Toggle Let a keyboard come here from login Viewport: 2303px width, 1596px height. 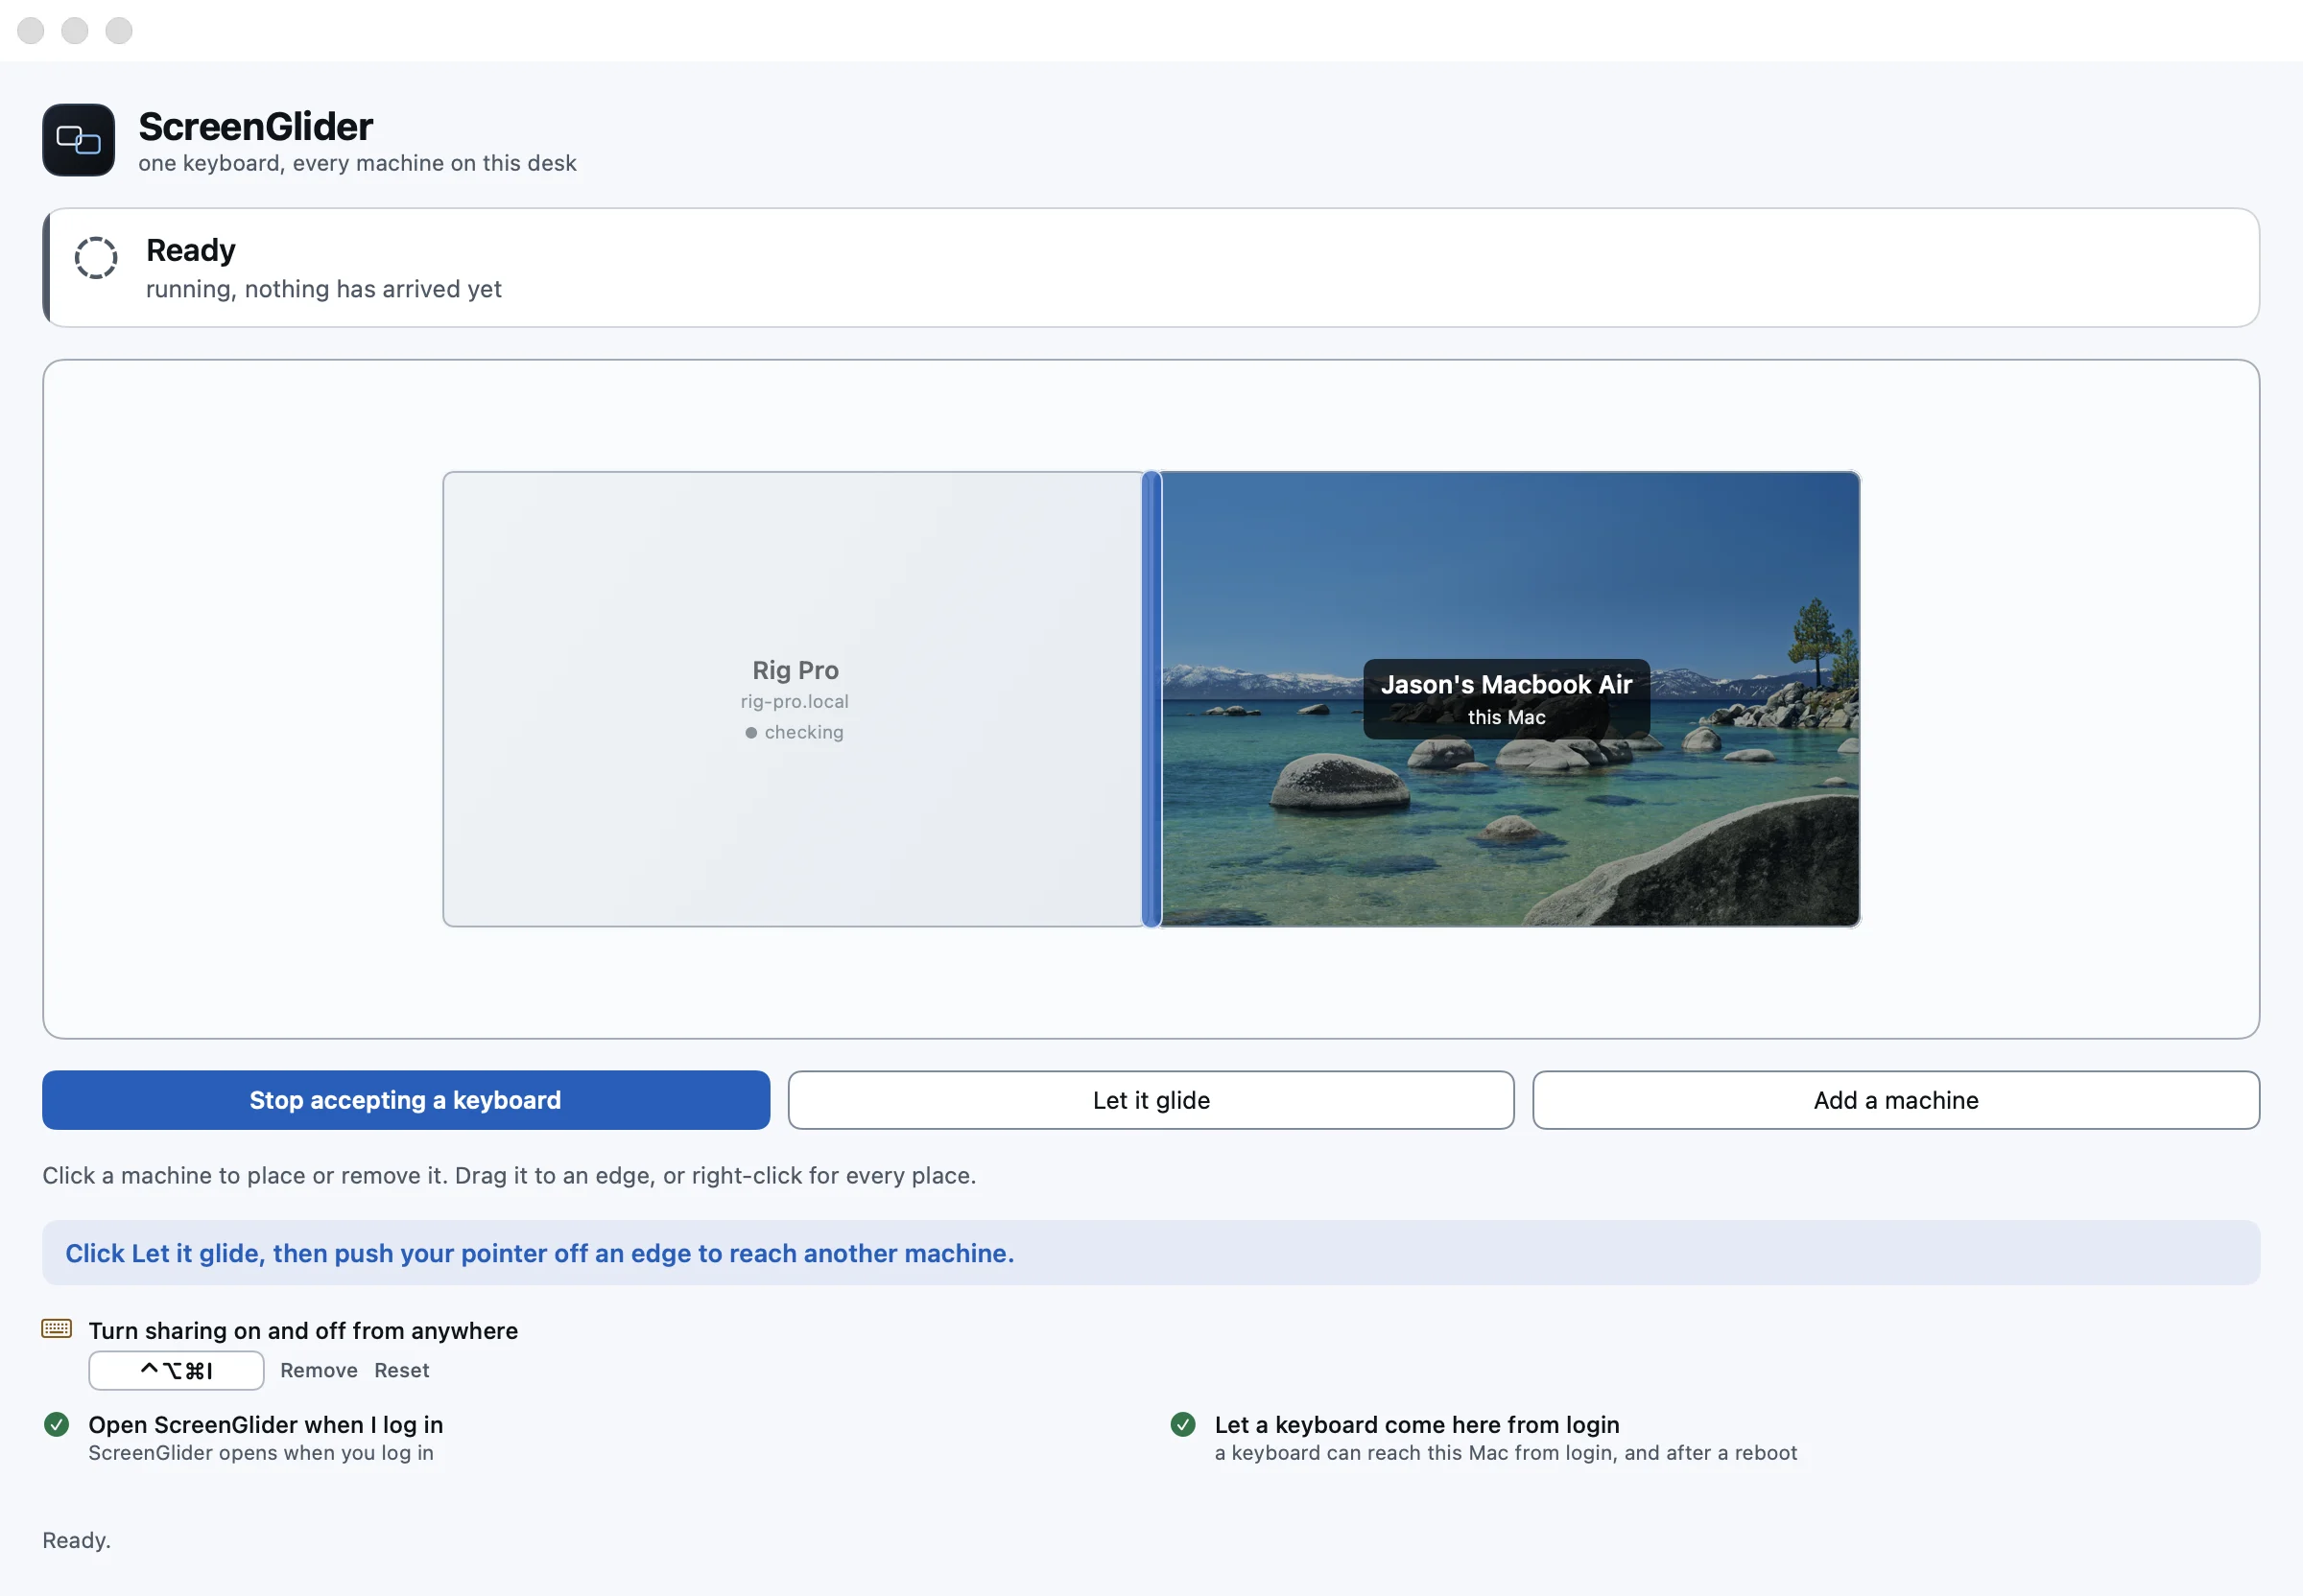[x=1183, y=1424]
